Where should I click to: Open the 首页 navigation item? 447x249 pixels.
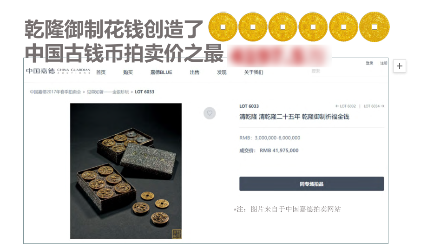coord(101,72)
